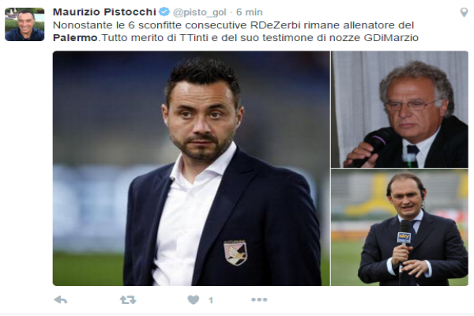Image resolution: width=474 pixels, height=316 pixels.
Task: Open the 6 min timestamp link
Action: point(250,12)
